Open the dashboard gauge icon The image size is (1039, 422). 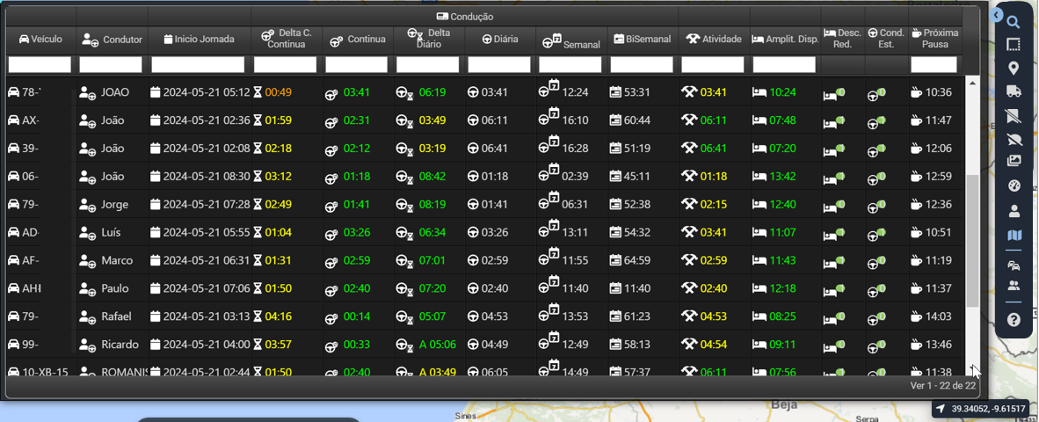(x=1014, y=186)
